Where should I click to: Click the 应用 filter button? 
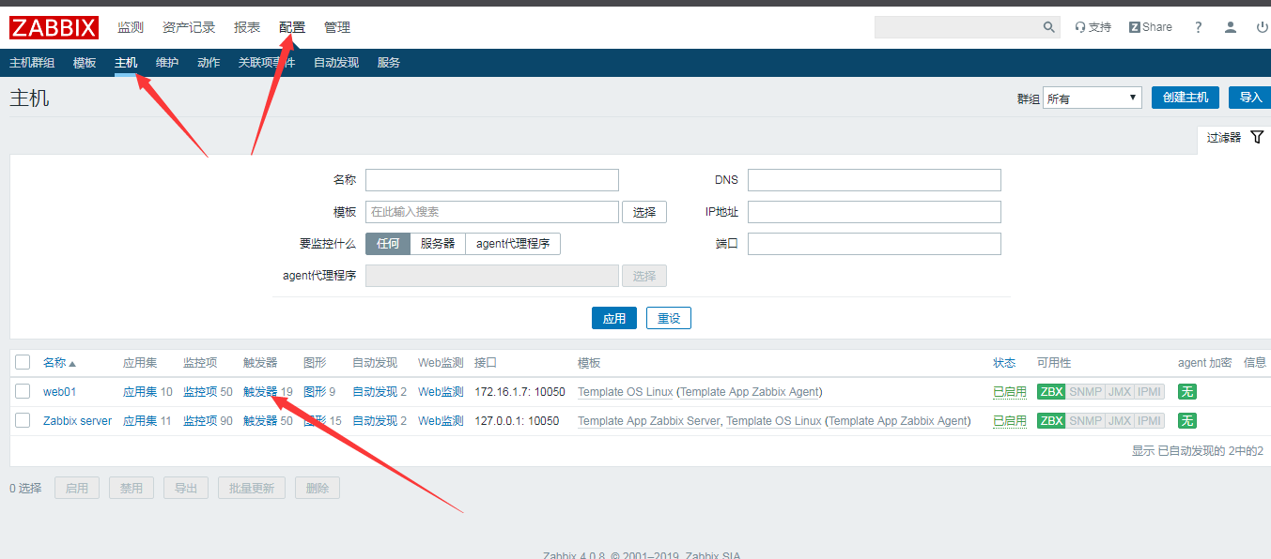tap(614, 318)
